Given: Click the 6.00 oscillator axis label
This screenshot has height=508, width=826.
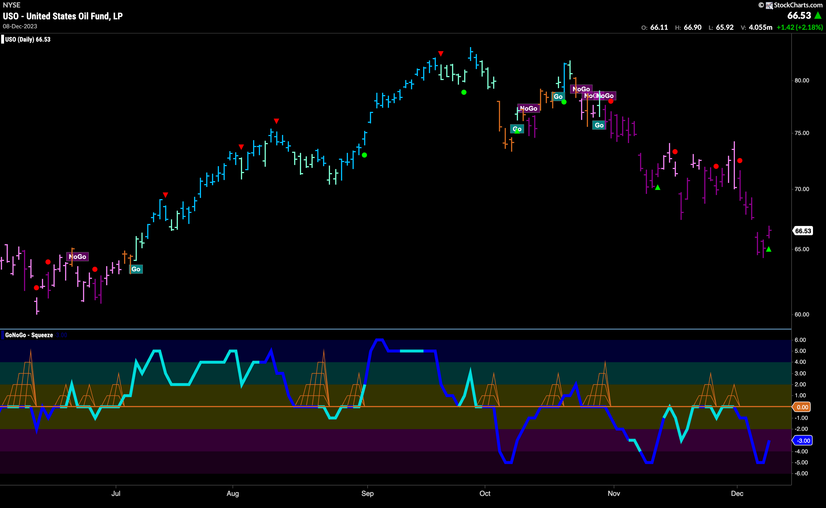Looking at the screenshot, I should [800, 340].
